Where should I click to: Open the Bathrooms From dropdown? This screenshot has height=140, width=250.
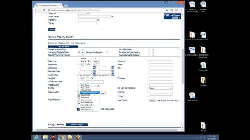click(83, 65)
